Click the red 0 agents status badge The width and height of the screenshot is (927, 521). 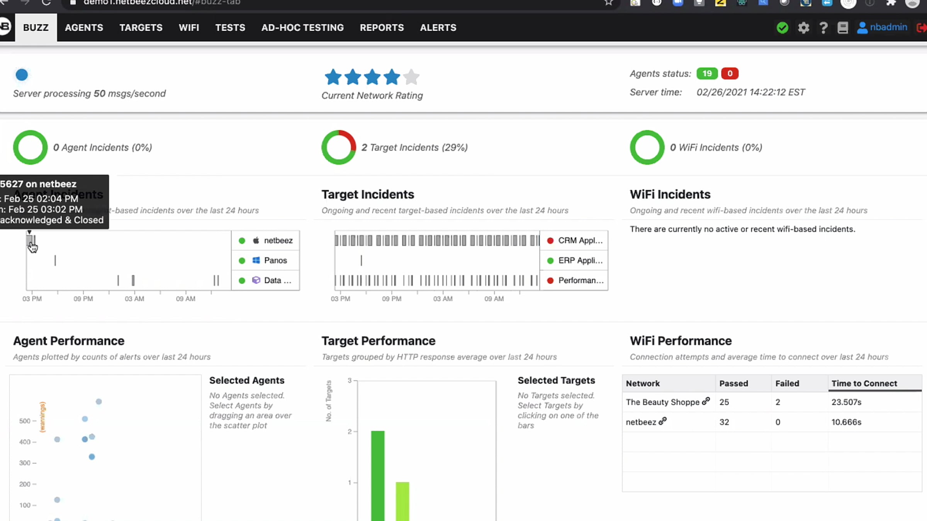click(x=730, y=73)
